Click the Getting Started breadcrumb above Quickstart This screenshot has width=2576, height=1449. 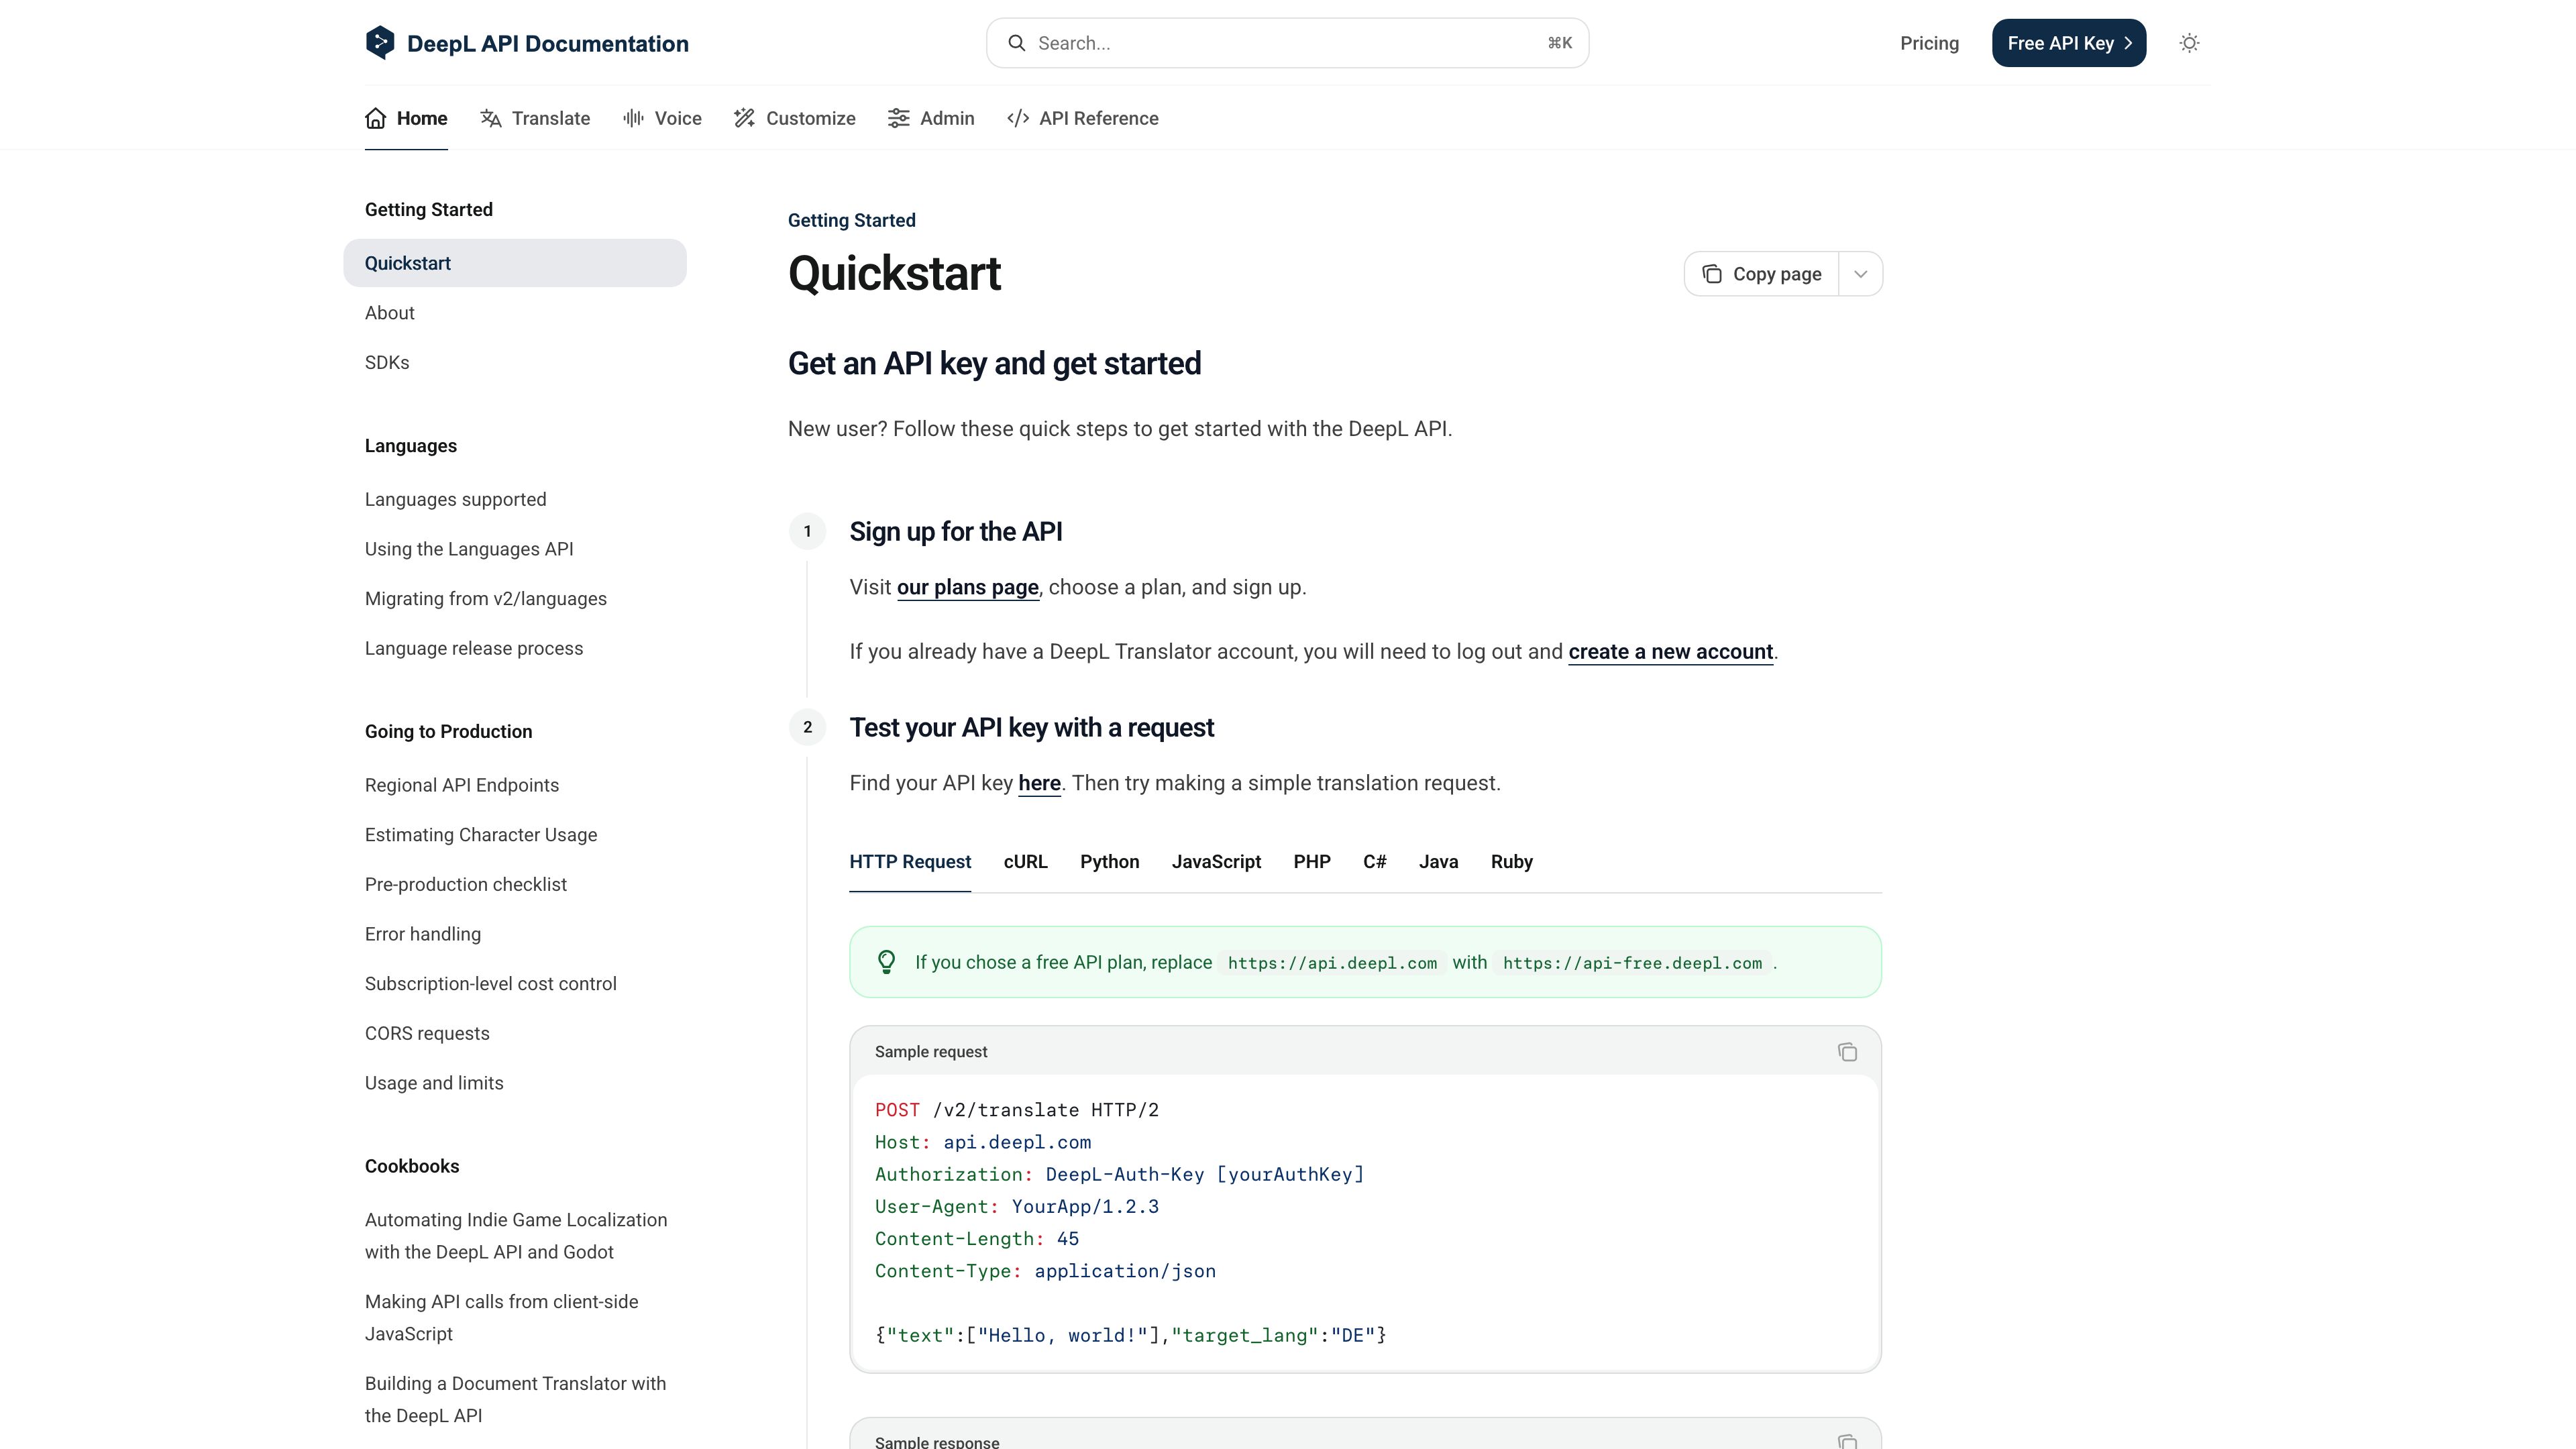click(x=851, y=220)
